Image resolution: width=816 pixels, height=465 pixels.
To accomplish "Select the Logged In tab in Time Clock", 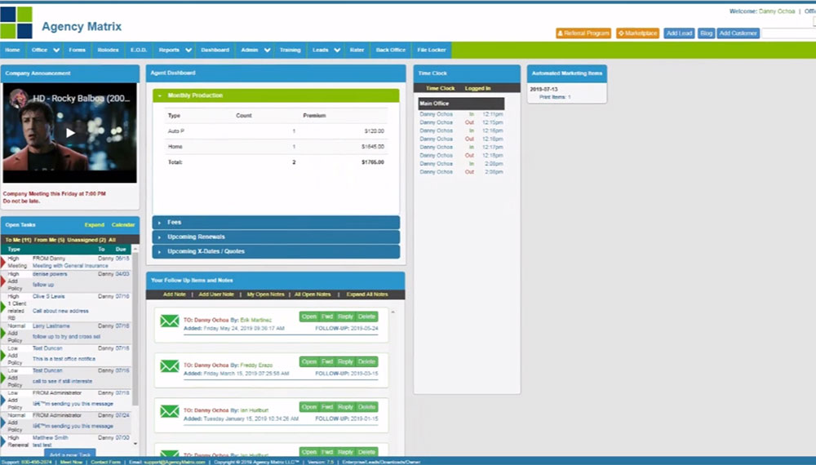I will click(477, 88).
